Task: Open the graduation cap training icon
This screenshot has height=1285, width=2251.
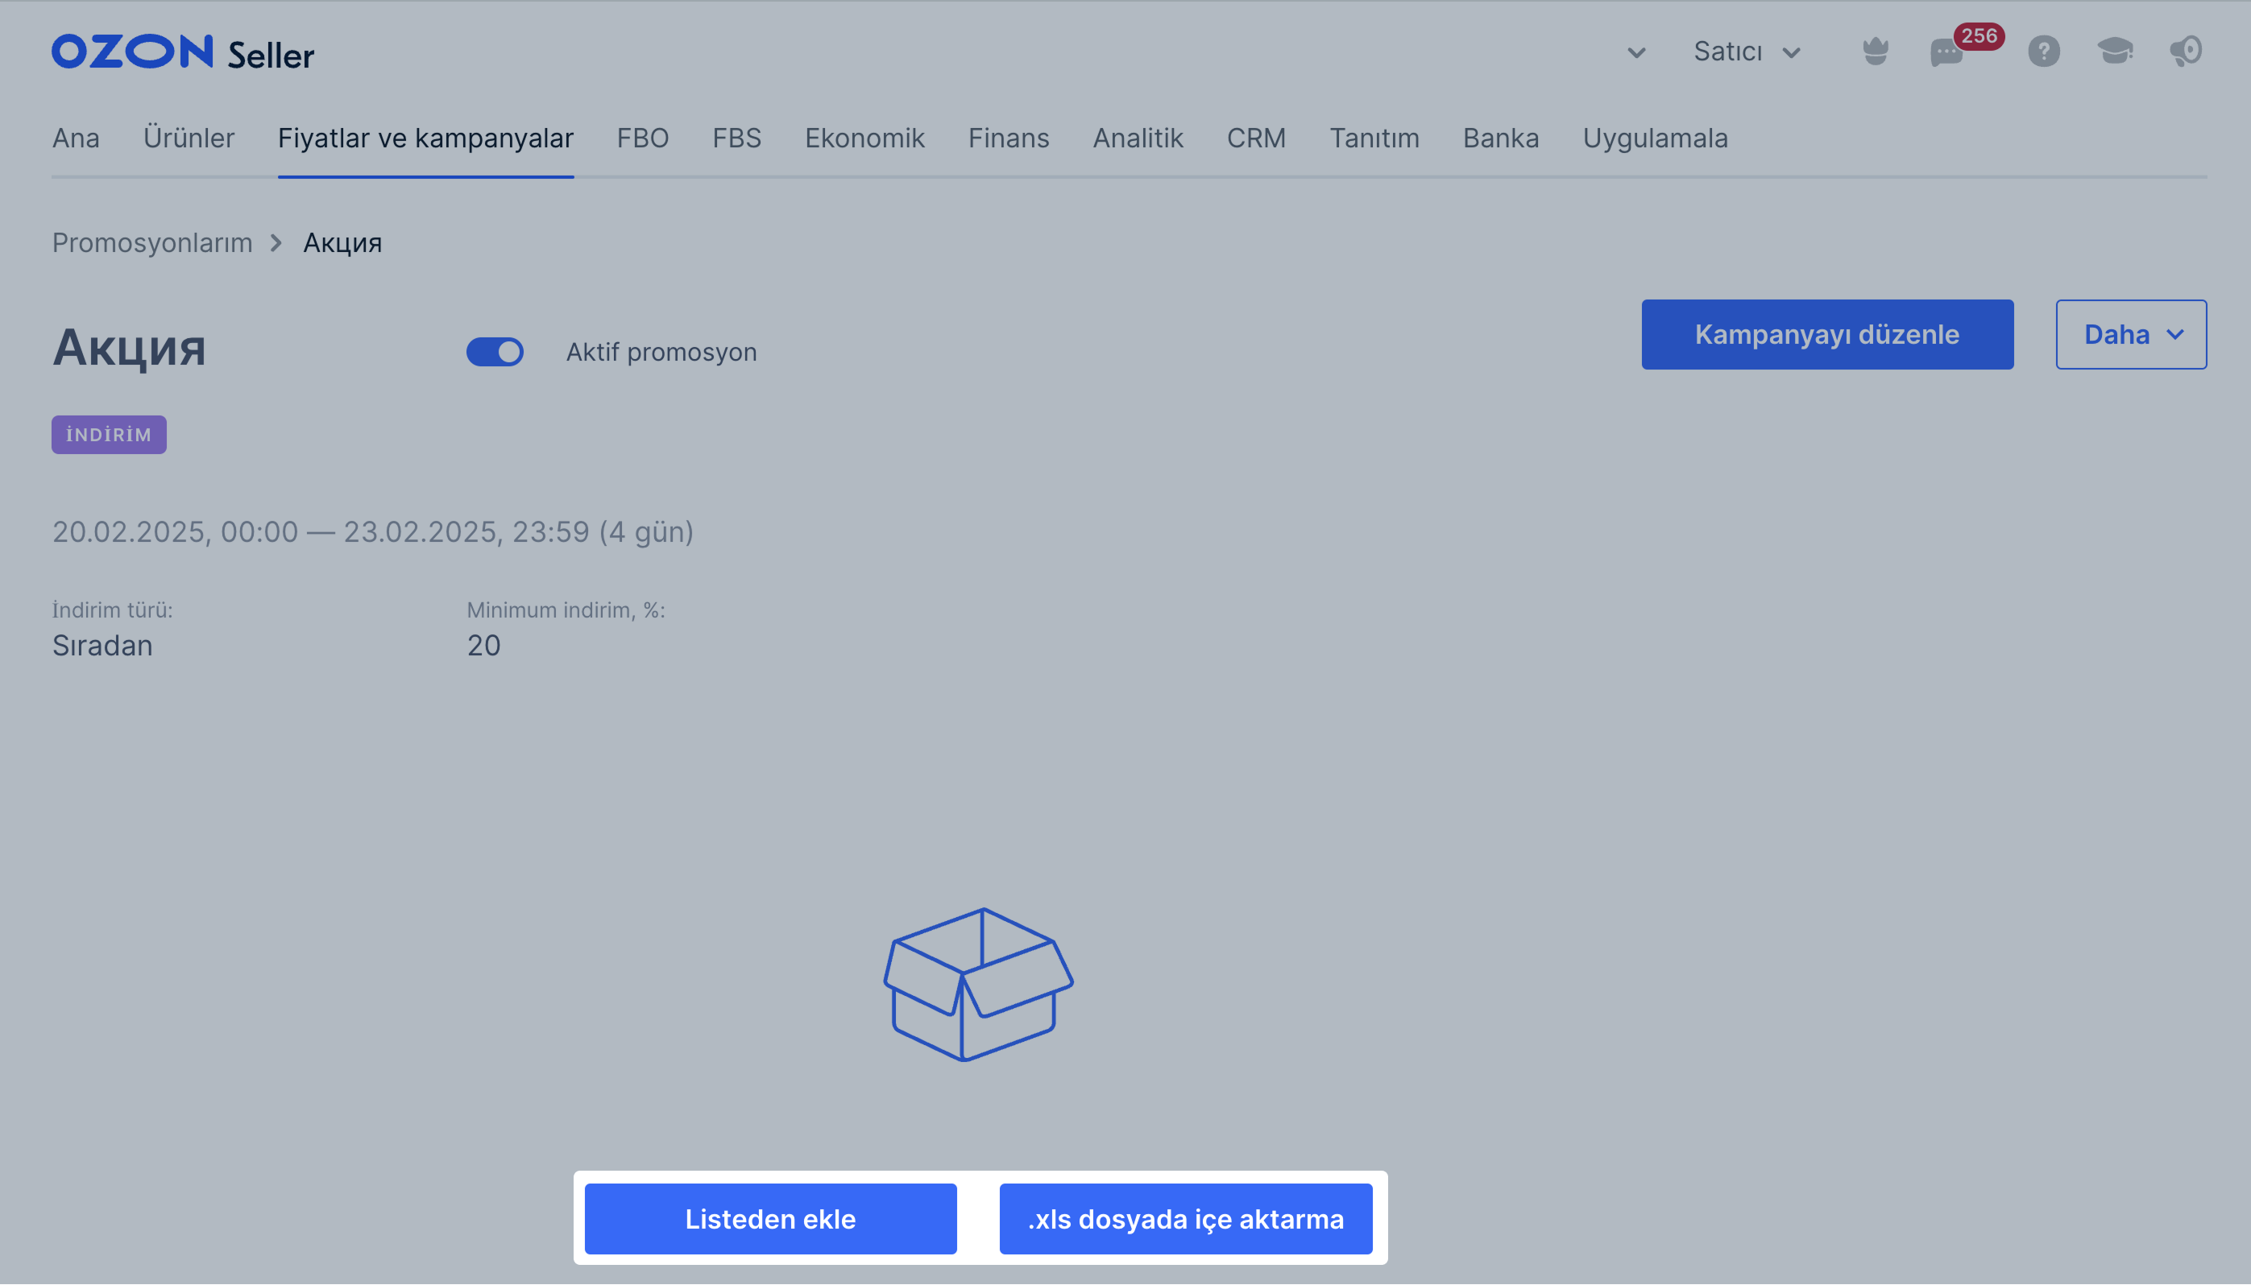Action: click(x=2115, y=52)
